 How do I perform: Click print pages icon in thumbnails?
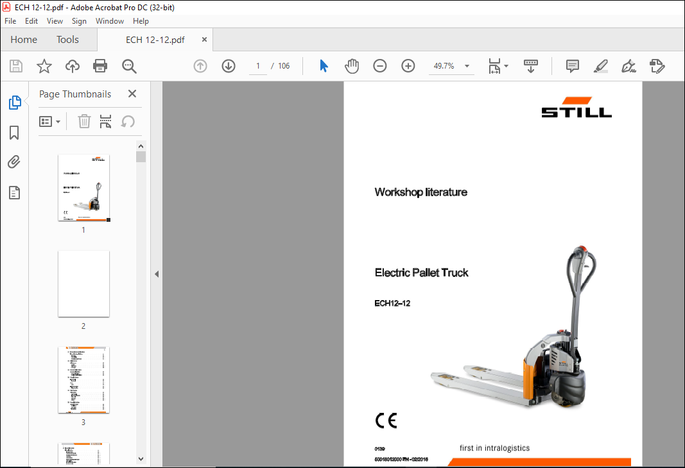[105, 121]
